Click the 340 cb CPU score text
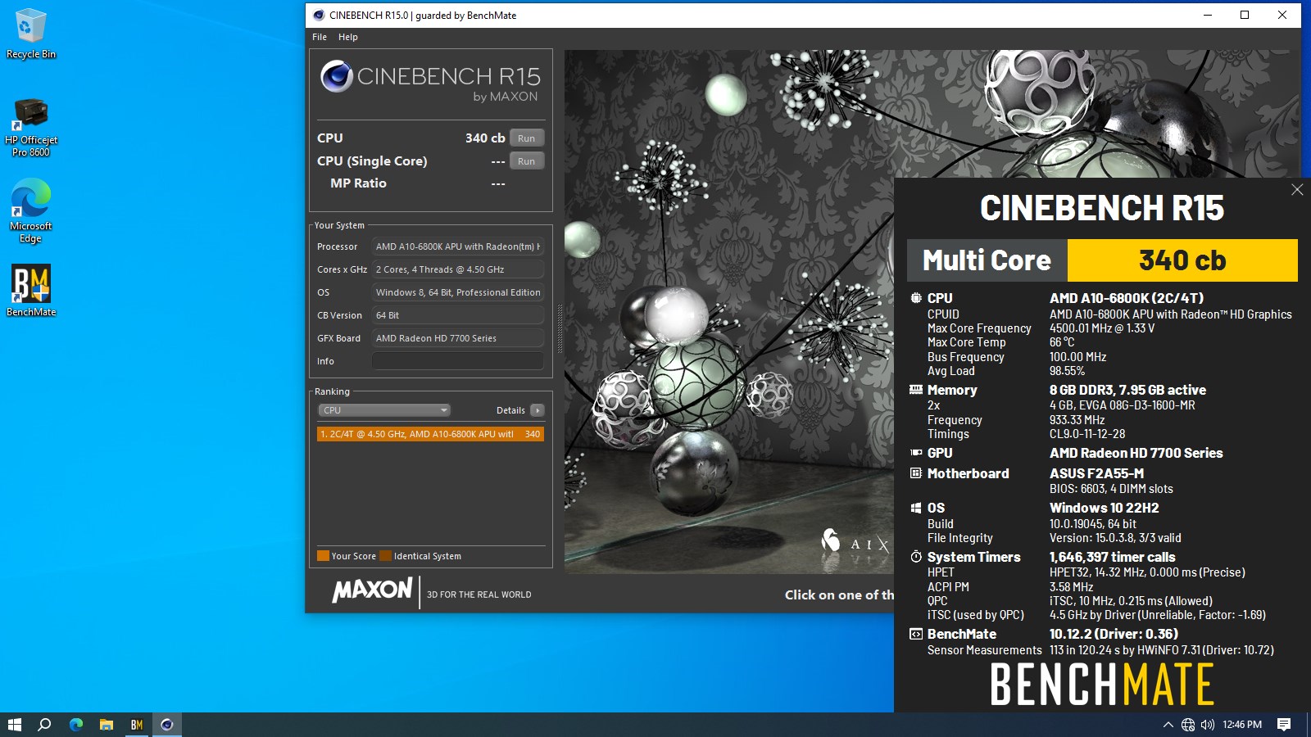Viewport: 1311px width, 737px height. [485, 138]
